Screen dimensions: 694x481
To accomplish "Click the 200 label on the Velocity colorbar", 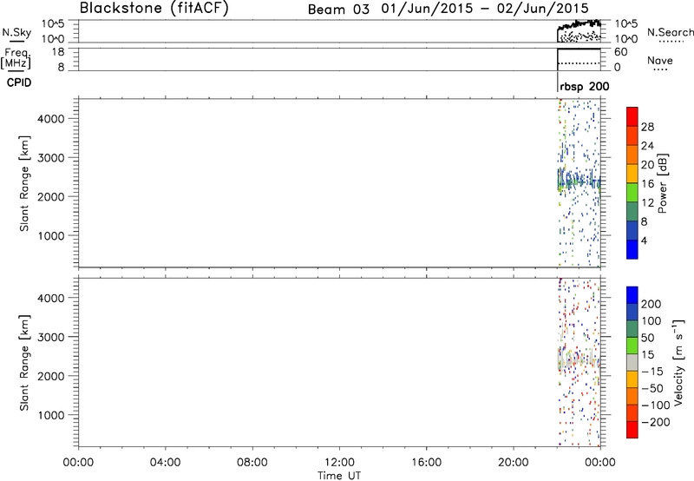I will point(651,304).
